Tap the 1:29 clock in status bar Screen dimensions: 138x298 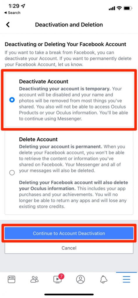click(x=14, y=6)
